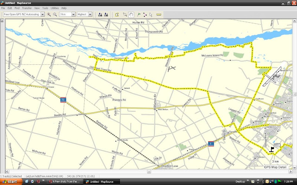Click the map scroll up arrow
Image resolution: width=297 pixels, height=185 pixels.
coord(294,21)
